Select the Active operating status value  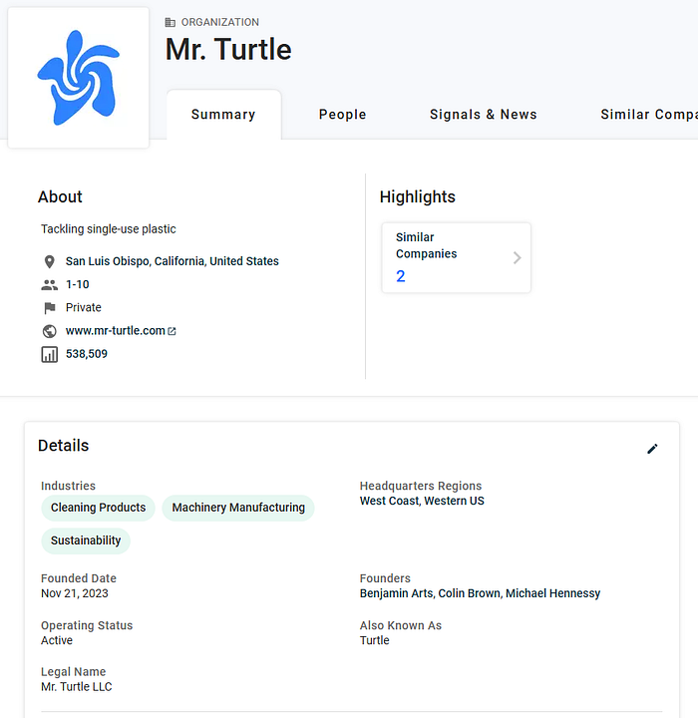pos(57,640)
